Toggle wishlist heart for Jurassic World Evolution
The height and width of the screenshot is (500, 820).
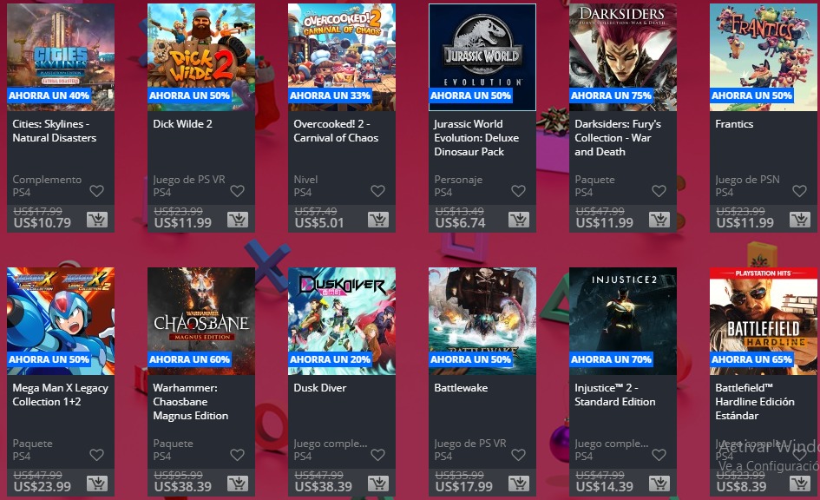518,191
